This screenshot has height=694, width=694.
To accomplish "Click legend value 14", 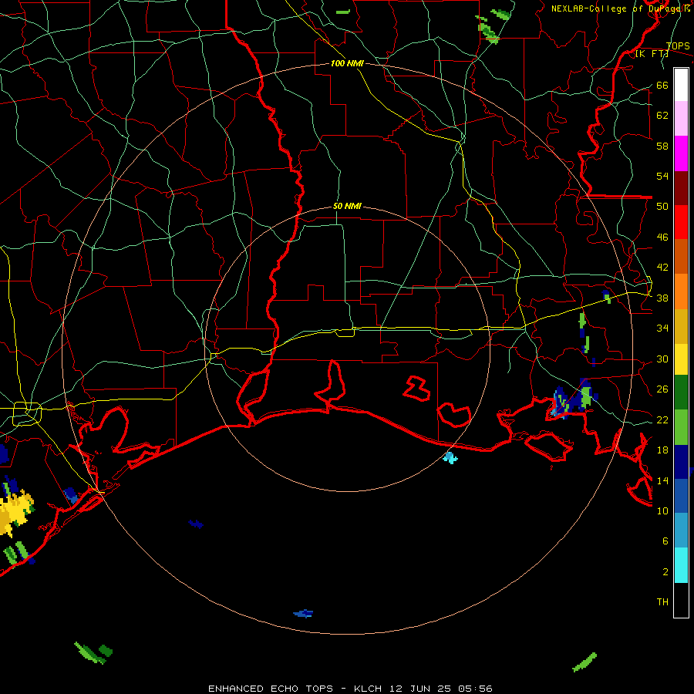I will point(662,480).
